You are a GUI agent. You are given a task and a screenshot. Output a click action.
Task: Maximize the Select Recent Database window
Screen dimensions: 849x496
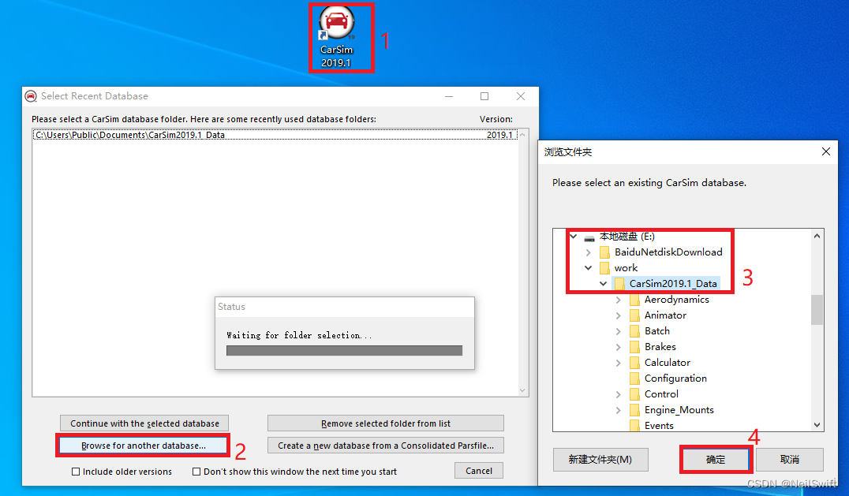pyautogui.click(x=484, y=95)
